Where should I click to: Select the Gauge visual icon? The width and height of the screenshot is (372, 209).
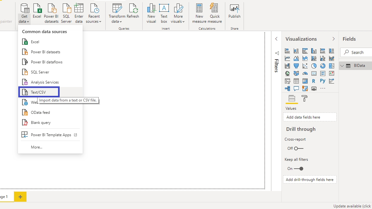click(x=305, y=73)
